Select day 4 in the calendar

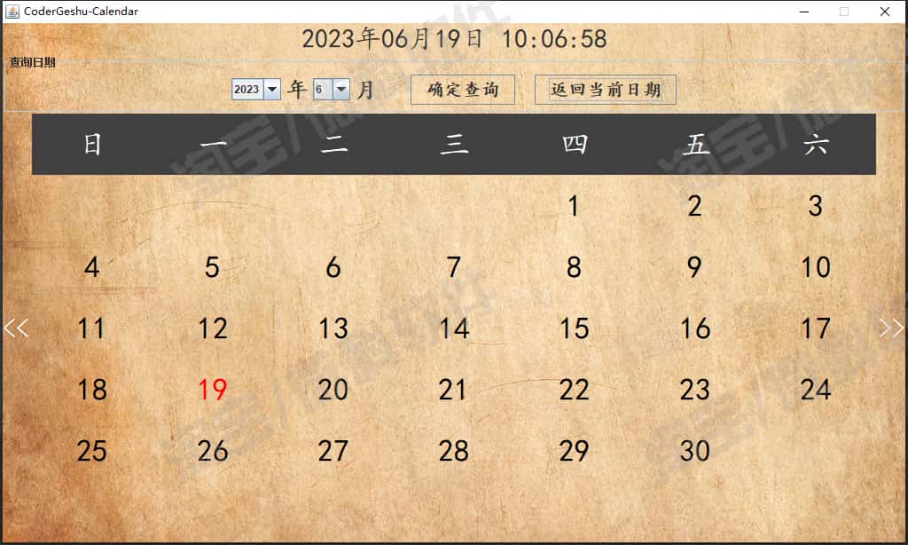click(92, 267)
